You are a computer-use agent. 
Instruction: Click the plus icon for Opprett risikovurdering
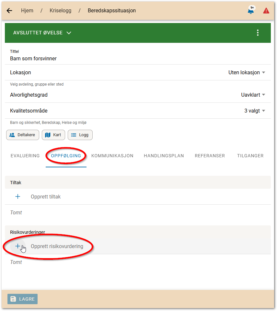coord(18,246)
